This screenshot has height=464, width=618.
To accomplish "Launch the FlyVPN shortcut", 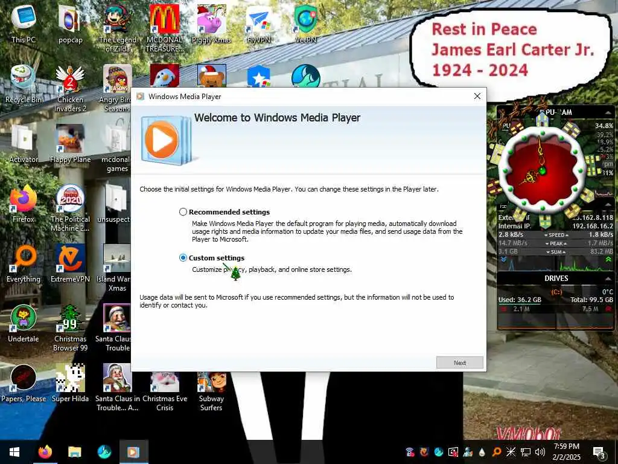I will point(258,24).
